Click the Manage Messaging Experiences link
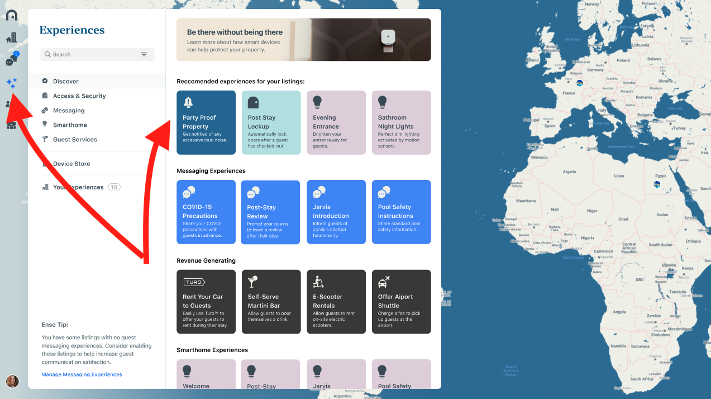The height and width of the screenshot is (399, 711). click(82, 374)
